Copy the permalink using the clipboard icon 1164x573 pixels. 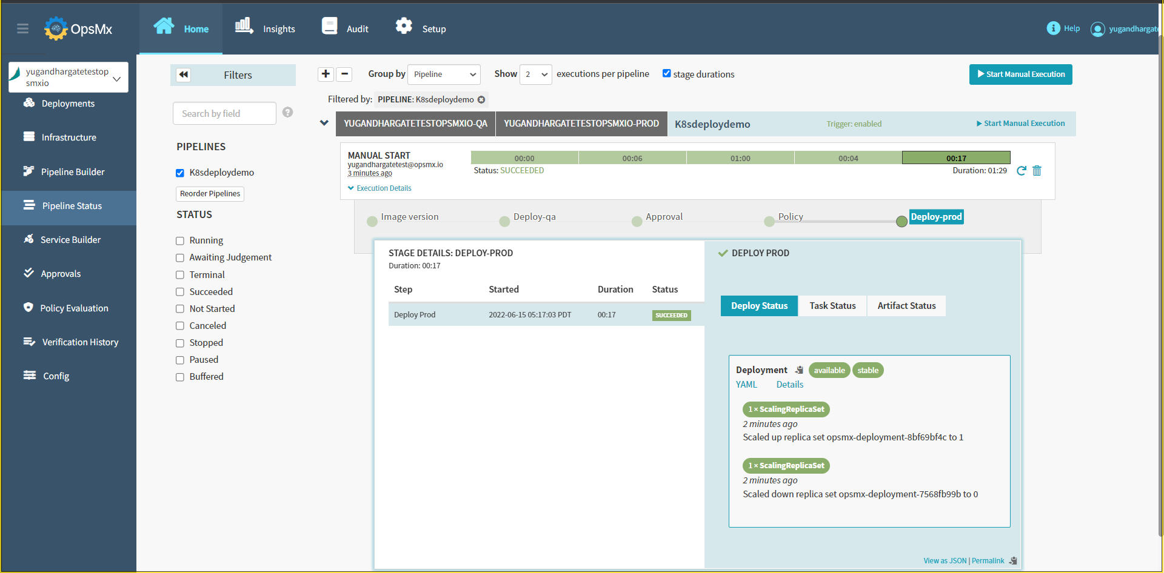click(x=1013, y=561)
